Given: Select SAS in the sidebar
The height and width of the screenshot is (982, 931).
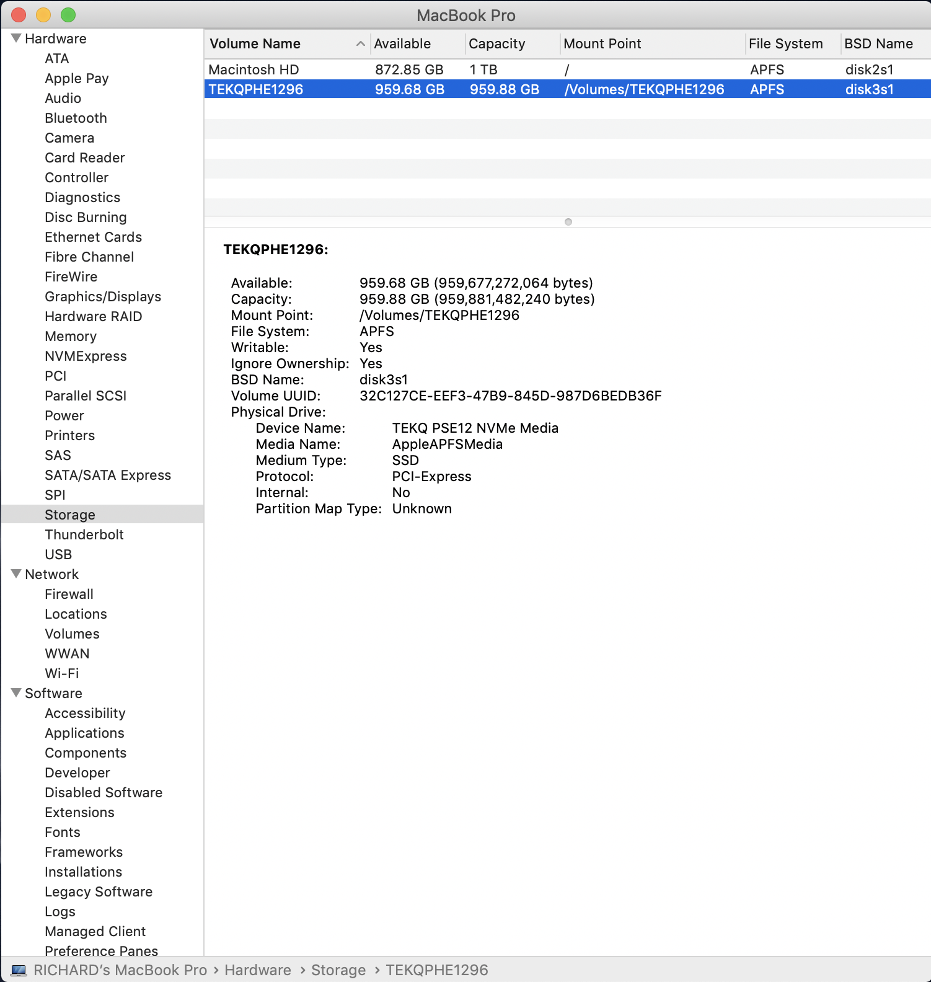Looking at the screenshot, I should click(x=58, y=455).
